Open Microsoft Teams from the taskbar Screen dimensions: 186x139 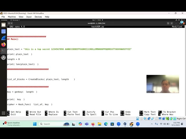pos(87,124)
